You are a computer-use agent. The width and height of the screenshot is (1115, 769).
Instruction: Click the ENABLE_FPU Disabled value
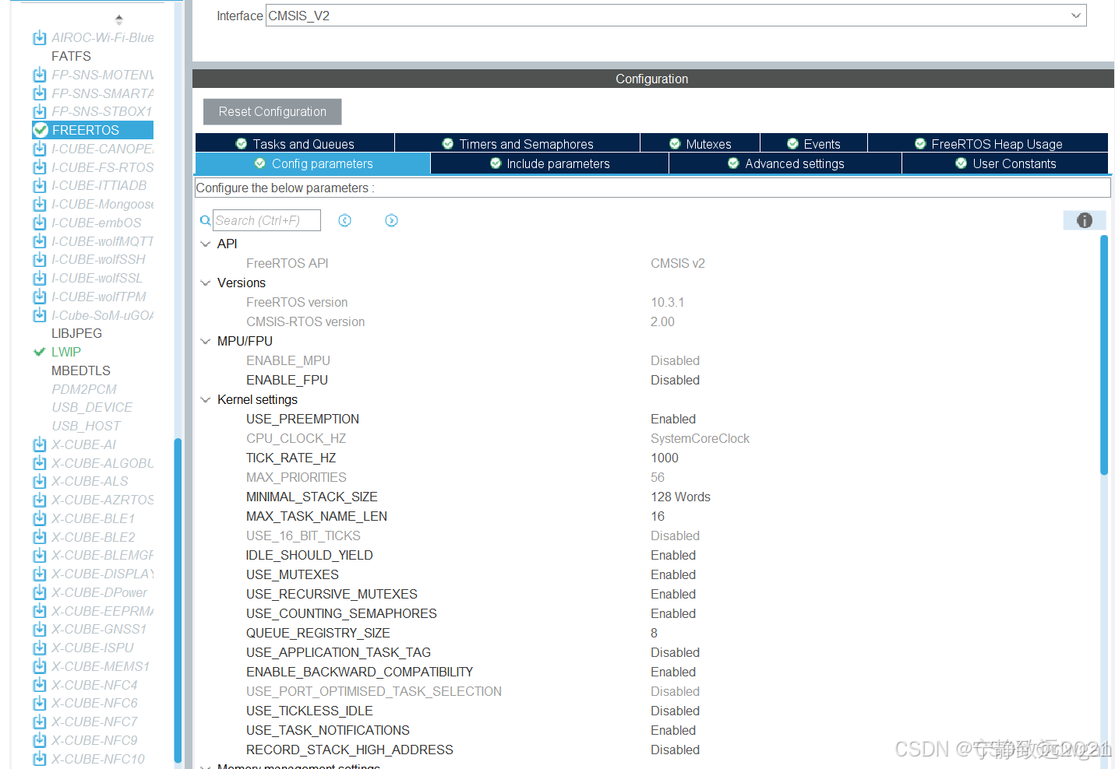click(x=675, y=380)
